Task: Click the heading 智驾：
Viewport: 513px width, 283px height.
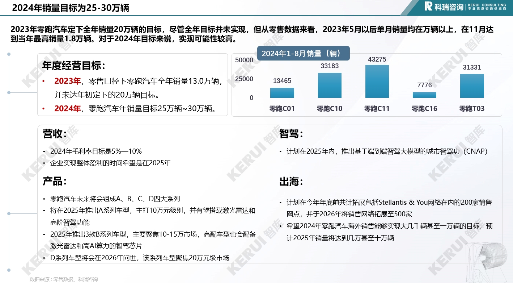Action: tap(291, 134)
